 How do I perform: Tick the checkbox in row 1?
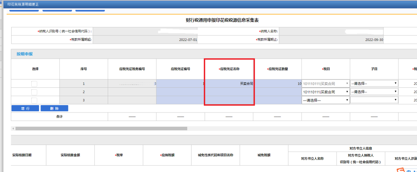[x=34, y=83]
